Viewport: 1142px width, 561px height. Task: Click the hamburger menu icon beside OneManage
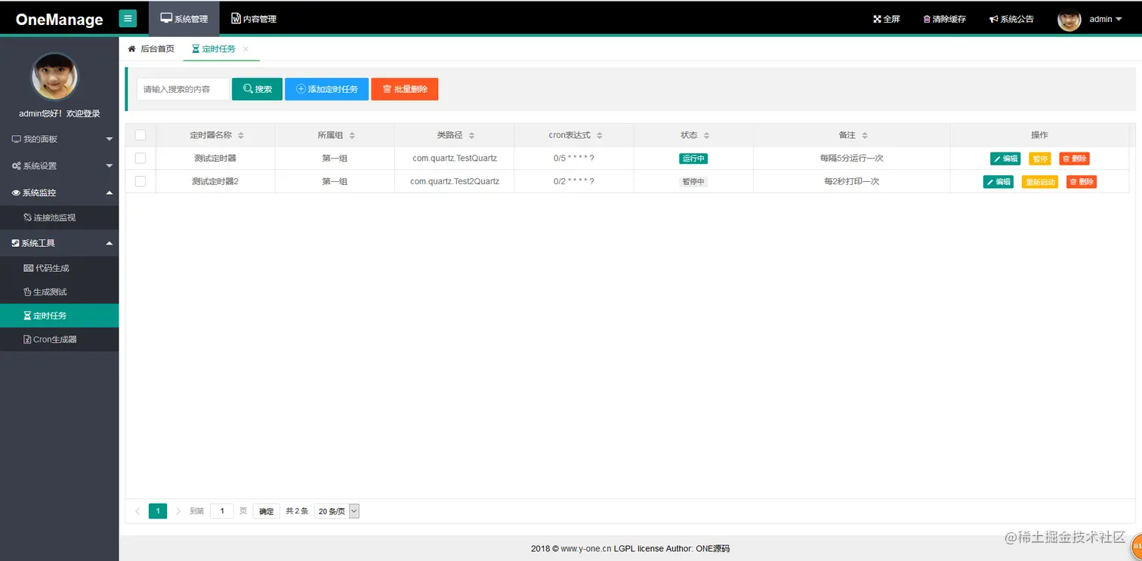(128, 17)
